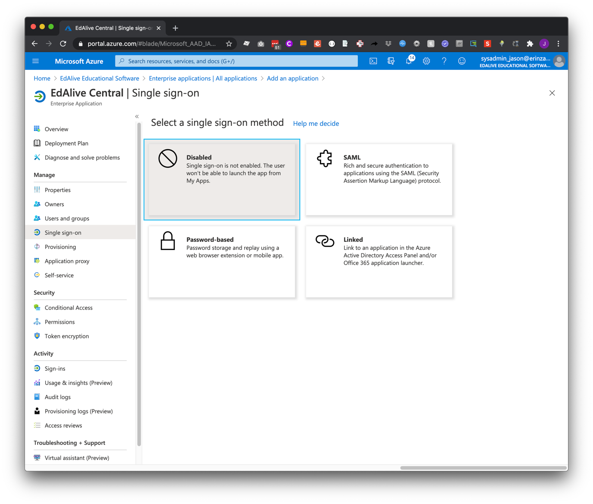Open EdAlive Educational Software breadcrumb
The width and height of the screenshot is (593, 504).
coord(99,78)
